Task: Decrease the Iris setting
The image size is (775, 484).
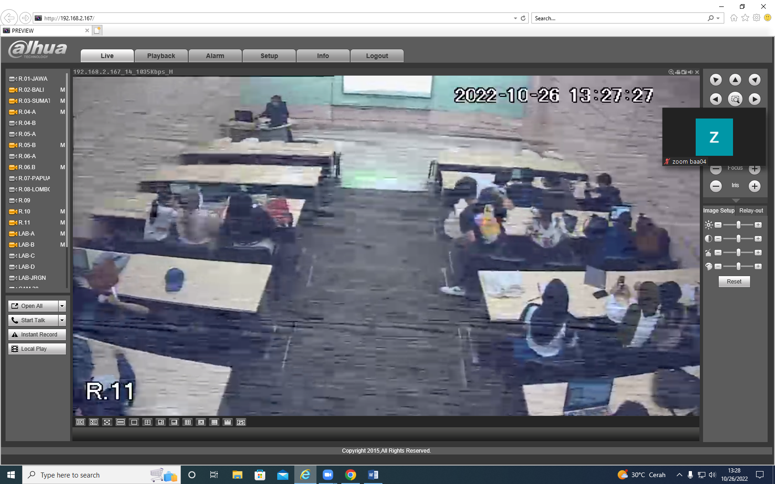Action: click(715, 186)
